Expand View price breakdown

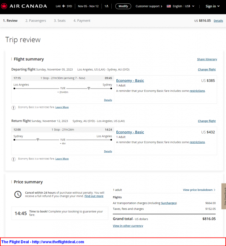199,190
